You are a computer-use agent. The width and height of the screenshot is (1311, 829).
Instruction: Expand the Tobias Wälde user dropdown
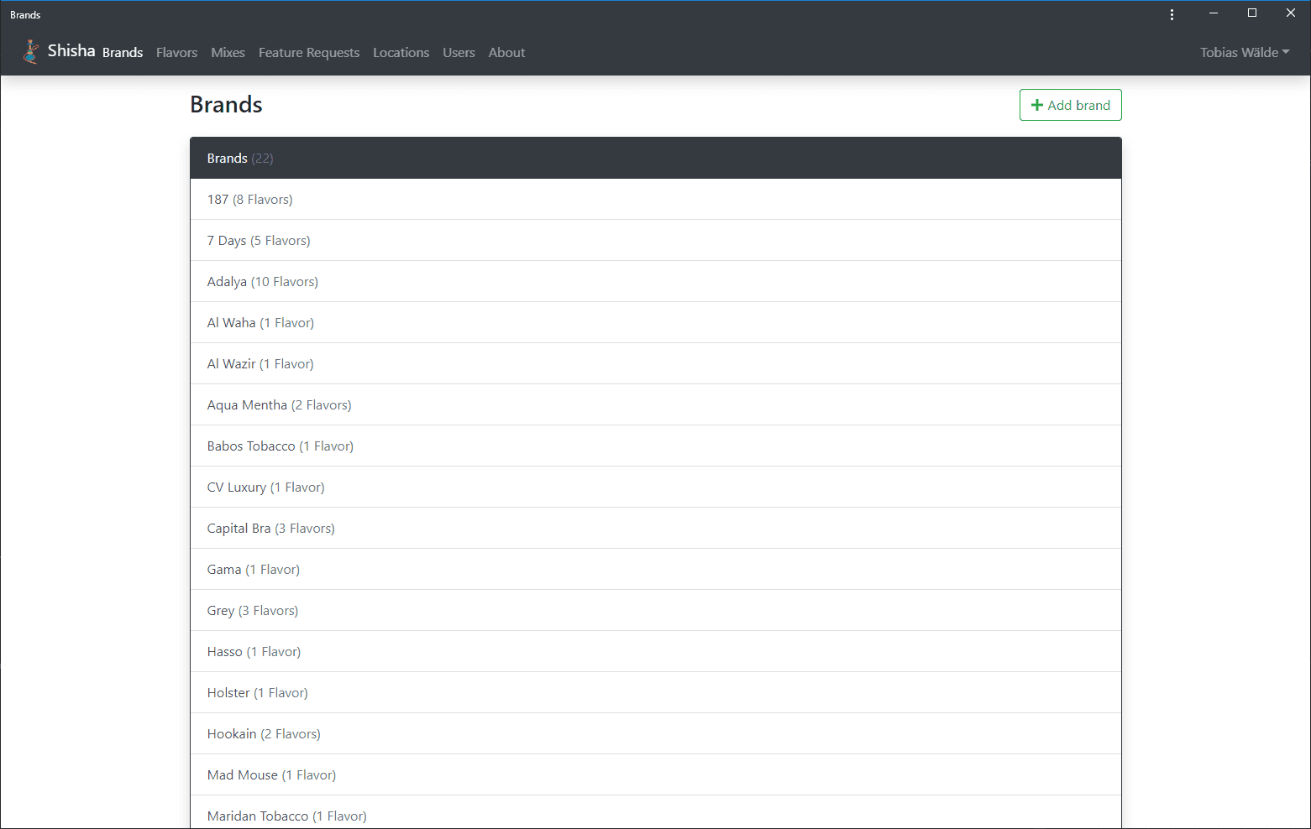point(1244,52)
